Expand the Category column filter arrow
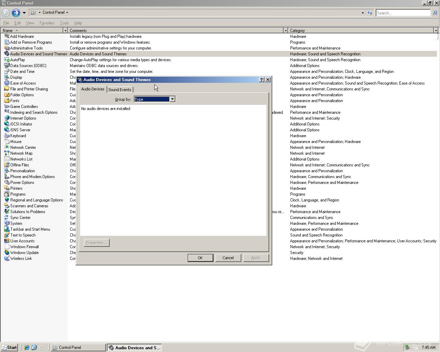The height and width of the screenshot is (352, 440). (436, 31)
